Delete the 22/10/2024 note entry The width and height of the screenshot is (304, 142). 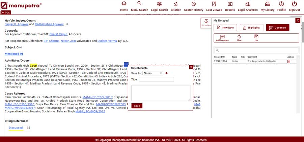(288, 62)
